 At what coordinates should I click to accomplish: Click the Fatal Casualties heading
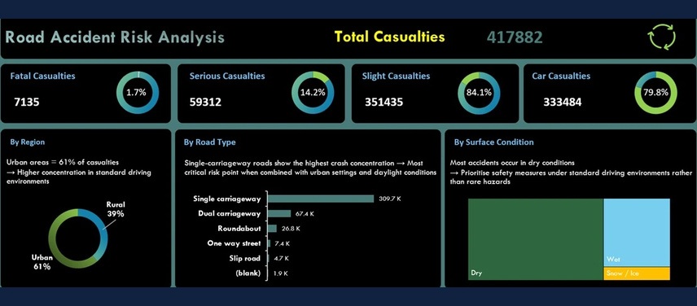42,76
